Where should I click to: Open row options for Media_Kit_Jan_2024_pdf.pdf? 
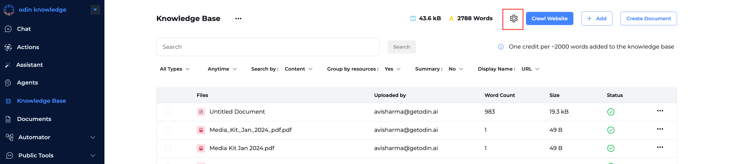[x=660, y=129]
